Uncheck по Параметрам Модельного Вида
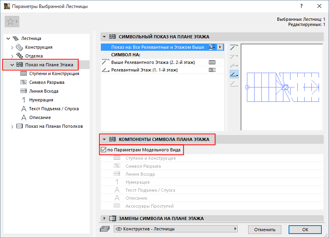Viewport: 329px width, 238px height. (103, 150)
